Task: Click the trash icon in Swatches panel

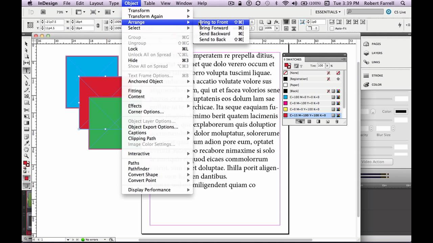Action: pos(337,122)
